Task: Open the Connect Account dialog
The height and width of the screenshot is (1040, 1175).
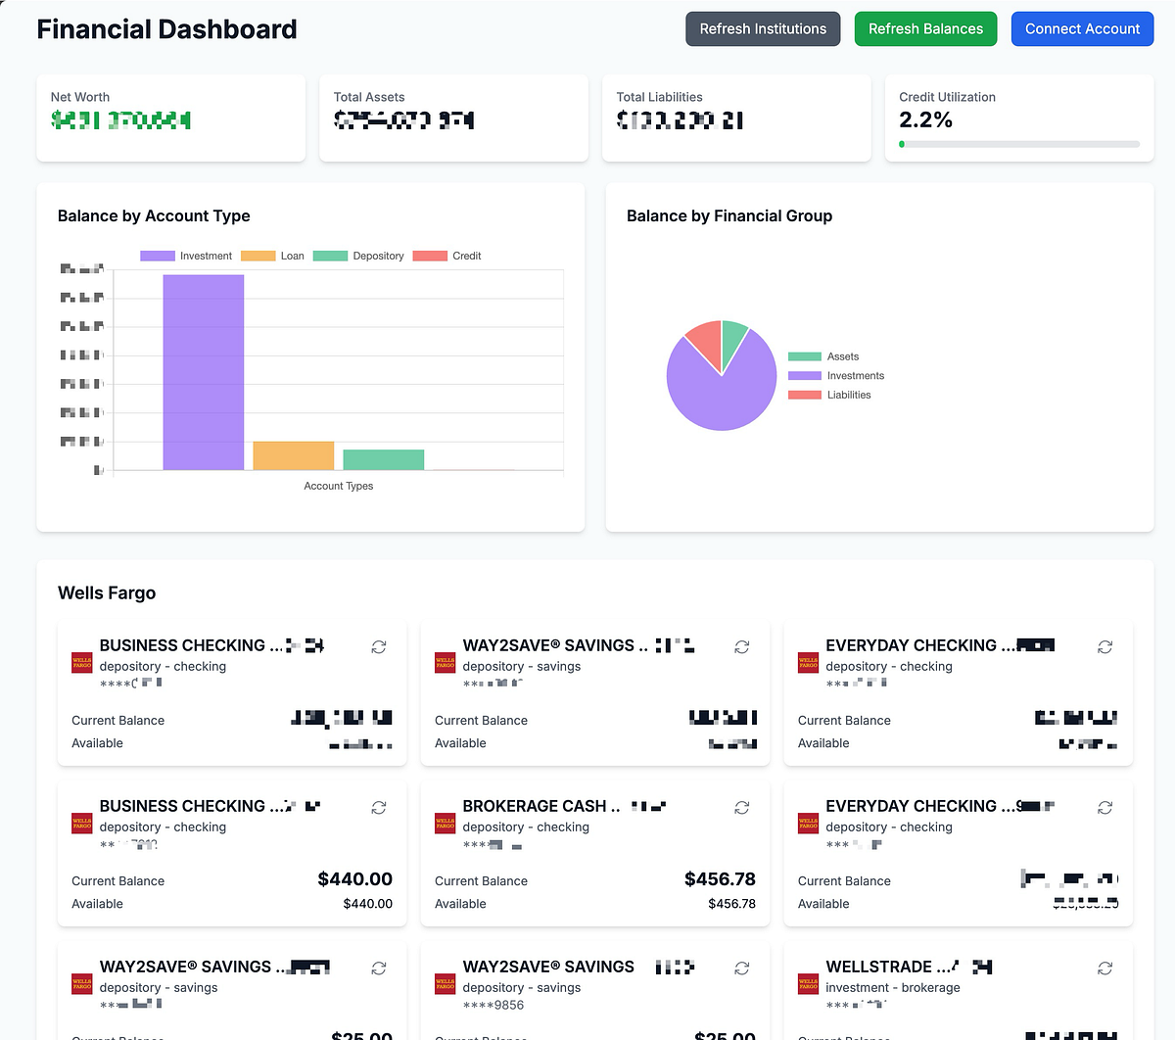Action: coord(1082,28)
